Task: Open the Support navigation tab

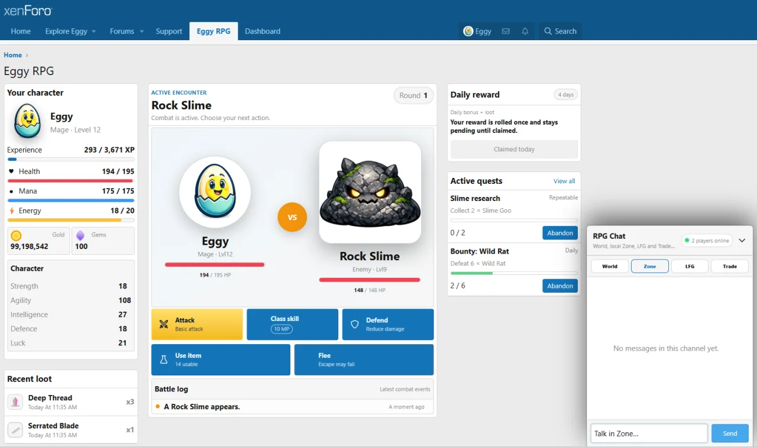Action: (169, 31)
